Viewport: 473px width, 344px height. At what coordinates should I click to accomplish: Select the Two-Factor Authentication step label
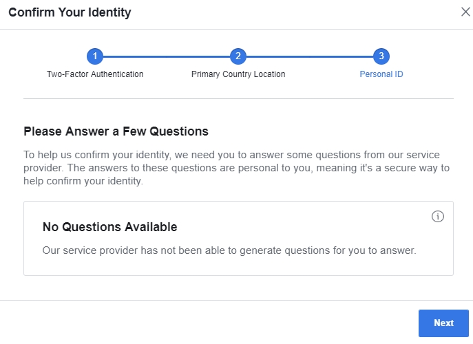click(95, 74)
